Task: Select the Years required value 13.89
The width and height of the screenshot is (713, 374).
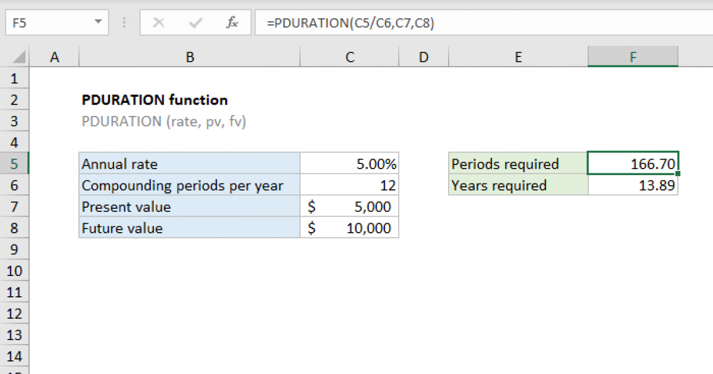Action: [x=633, y=185]
